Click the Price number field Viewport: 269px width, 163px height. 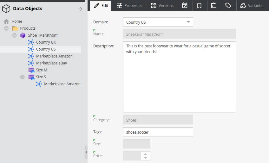pyautogui.click(x=132, y=156)
